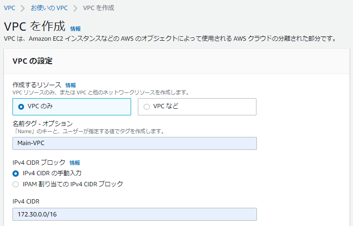The image size is (353, 226).
Task: Select the VPC のみ radio option
Action: point(21,107)
